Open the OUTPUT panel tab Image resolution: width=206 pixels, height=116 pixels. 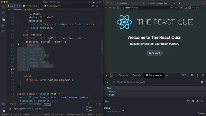[x=23, y=104]
